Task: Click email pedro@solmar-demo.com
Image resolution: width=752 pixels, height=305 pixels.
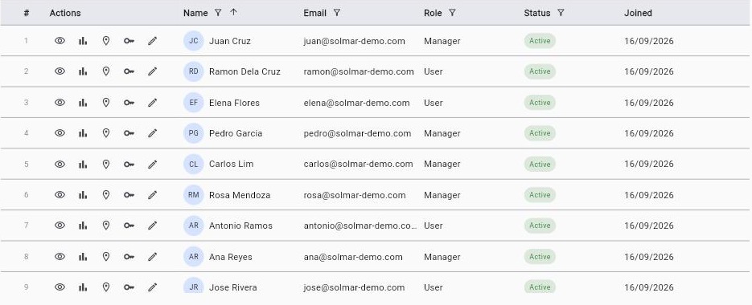Action: tap(357, 133)
